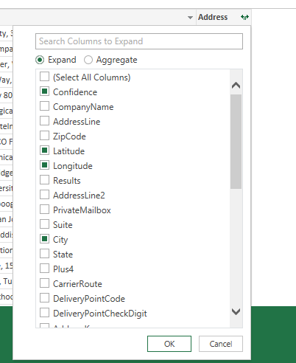Click the Cancel button
This screenshot has width=296, height=363.
point(221,344)
